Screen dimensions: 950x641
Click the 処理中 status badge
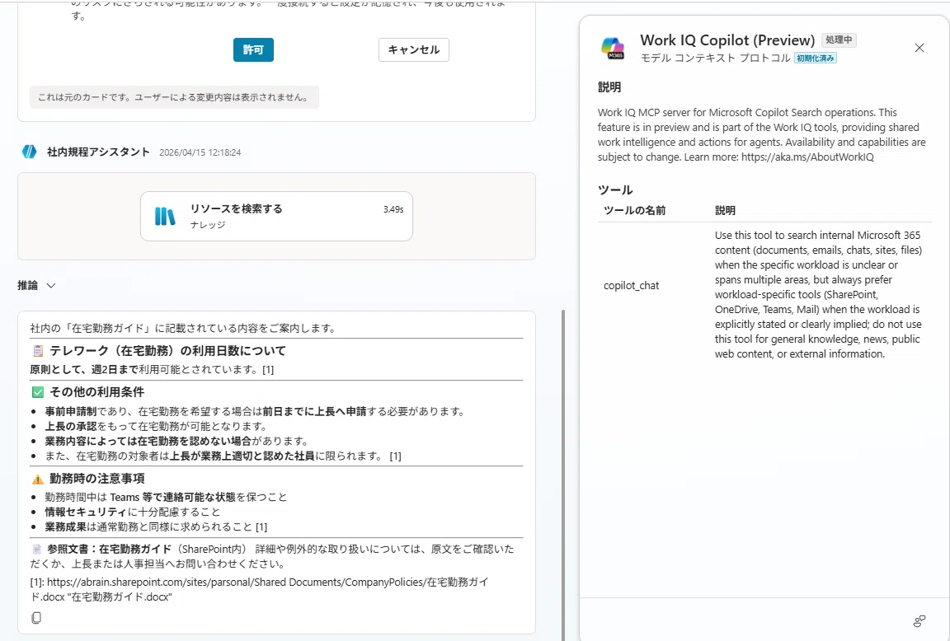click(x=839, y=40)
